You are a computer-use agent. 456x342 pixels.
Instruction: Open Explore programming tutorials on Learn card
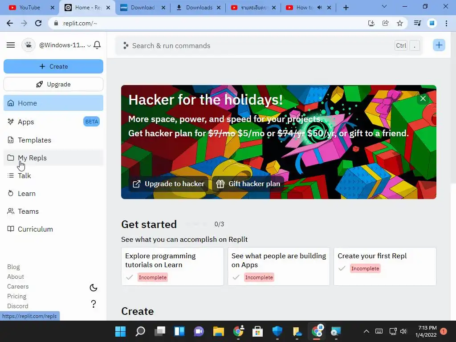click(172, 266)
